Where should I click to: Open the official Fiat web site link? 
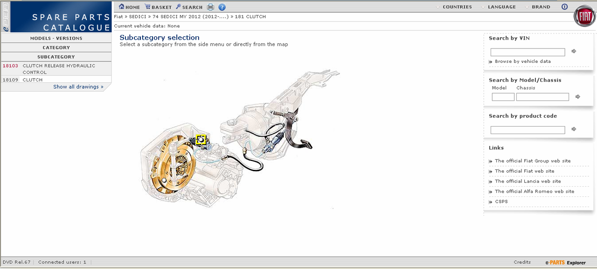tap(525, 171)
